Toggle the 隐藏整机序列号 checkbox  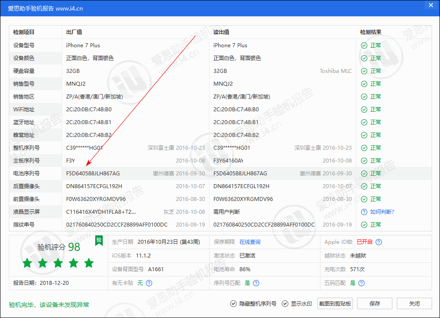tap(233, 303)
